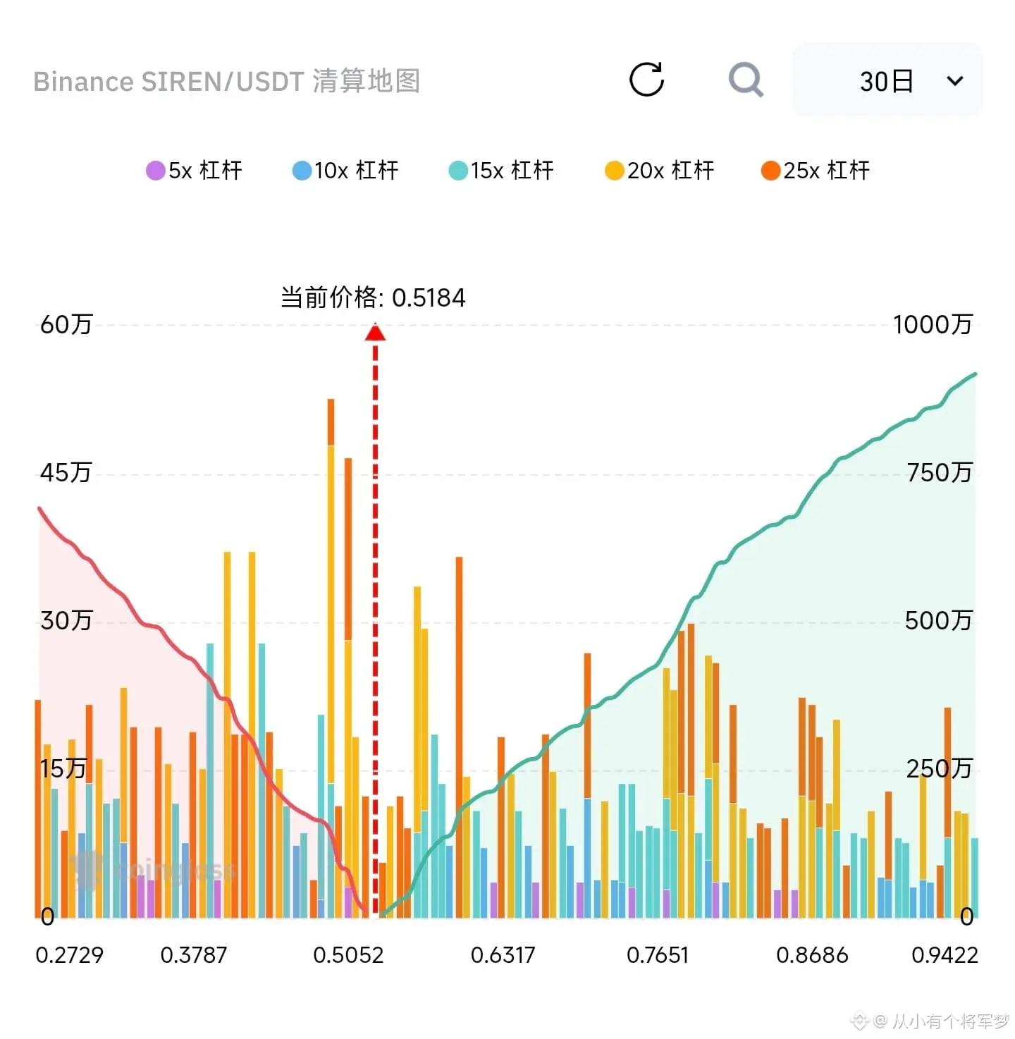The image size is (1015, 1039).
Task: Click the 0.7651 x-axis label
Action: [x=658, y=955]
